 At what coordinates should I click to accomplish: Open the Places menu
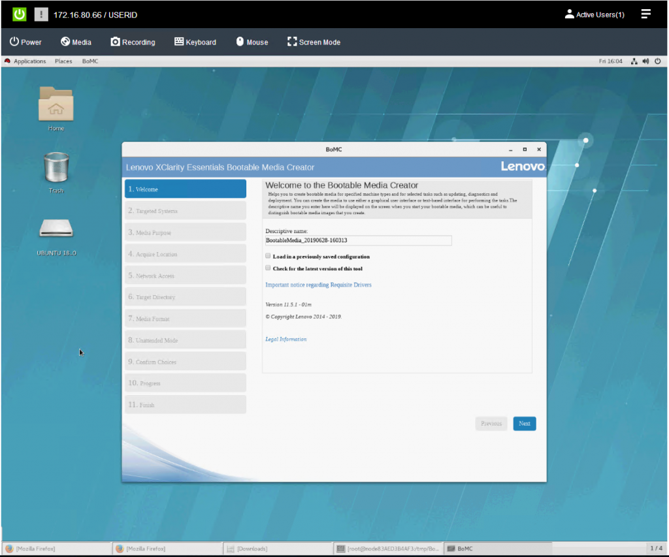click(x=63, y=61)
